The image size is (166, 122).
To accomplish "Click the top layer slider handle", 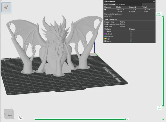I will 163,16.
